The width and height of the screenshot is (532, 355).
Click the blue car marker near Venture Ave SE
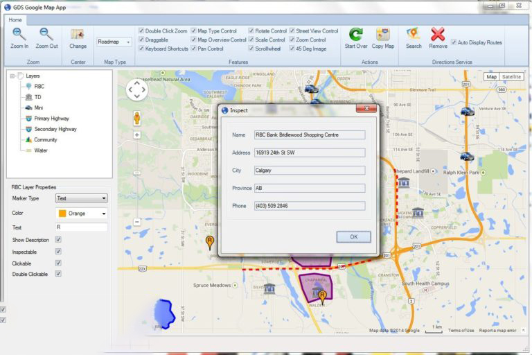tap(467, 112)
